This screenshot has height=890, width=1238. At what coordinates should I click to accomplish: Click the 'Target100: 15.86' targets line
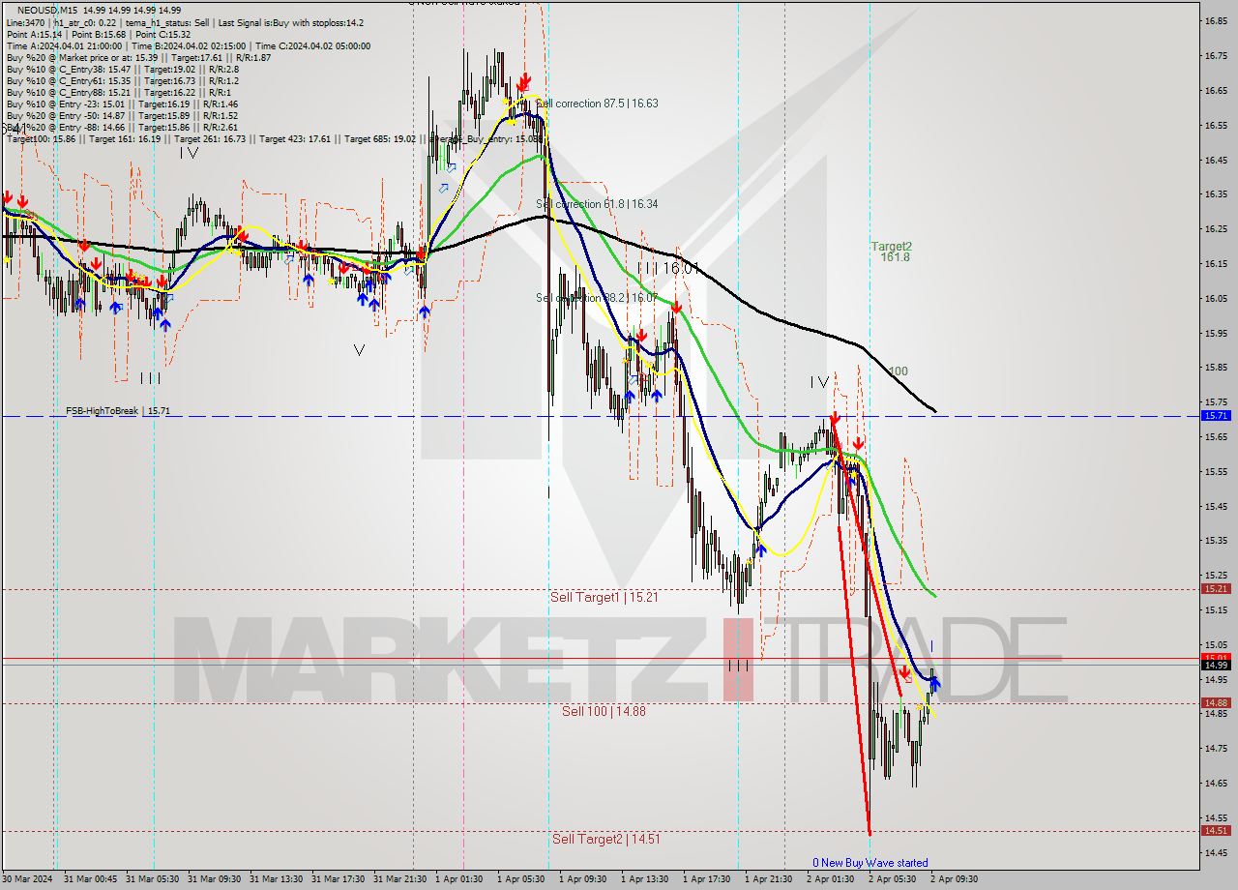click(275, 139)
